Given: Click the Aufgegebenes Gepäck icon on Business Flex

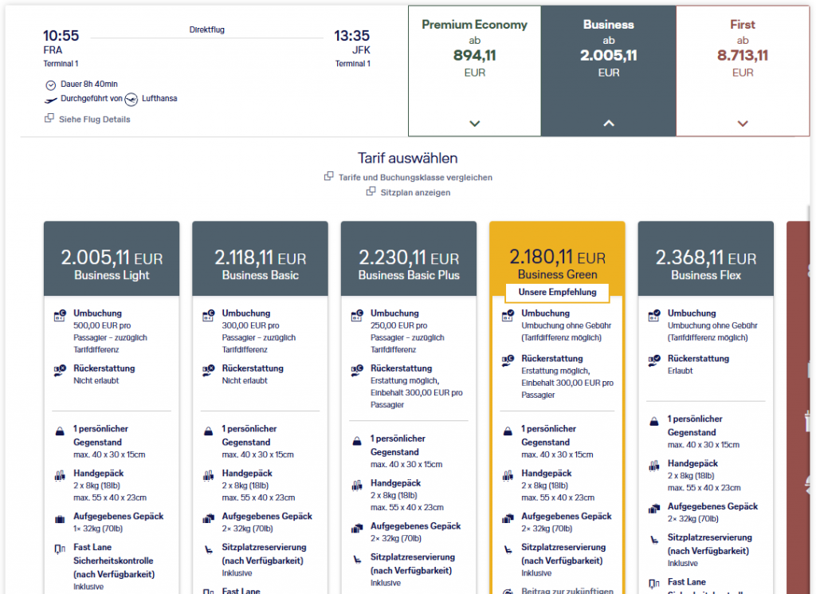Looking at the screenshot, I should [655, 509].
